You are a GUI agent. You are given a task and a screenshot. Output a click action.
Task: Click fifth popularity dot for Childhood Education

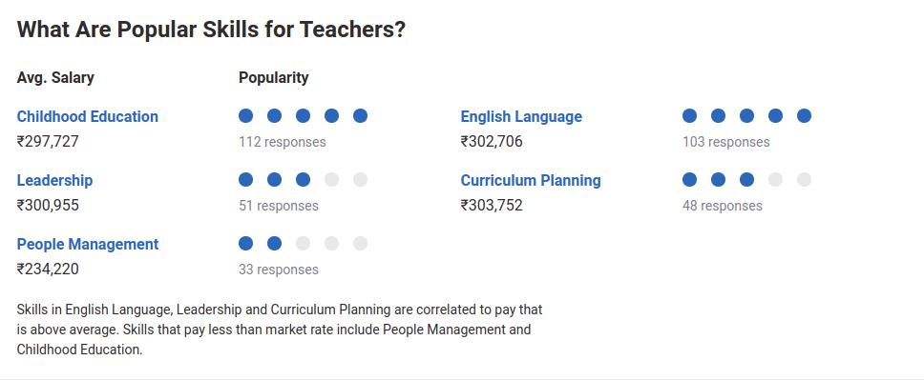pos(361,116)
